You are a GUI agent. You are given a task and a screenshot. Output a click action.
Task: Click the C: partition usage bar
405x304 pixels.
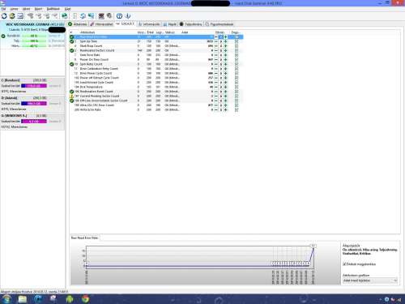[x=34, y=86]
